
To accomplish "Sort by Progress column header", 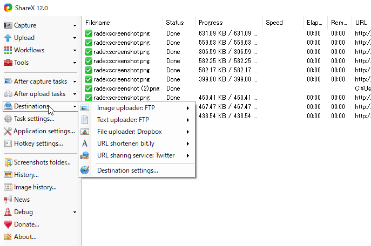I will 229,23.
